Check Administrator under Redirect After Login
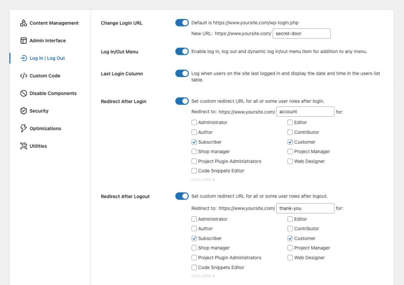Screen dimensions: 404x285 click(x=194, y=123)
